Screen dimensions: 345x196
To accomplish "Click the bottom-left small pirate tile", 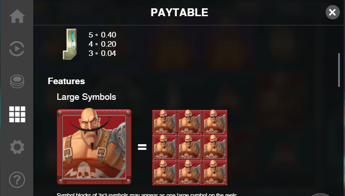I will [164, 172].
